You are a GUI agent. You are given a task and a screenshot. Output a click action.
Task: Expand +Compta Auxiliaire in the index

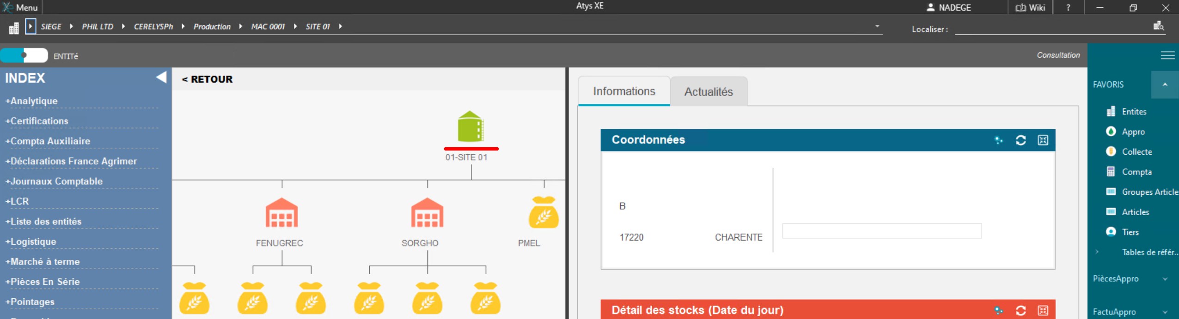pos(48,141)
